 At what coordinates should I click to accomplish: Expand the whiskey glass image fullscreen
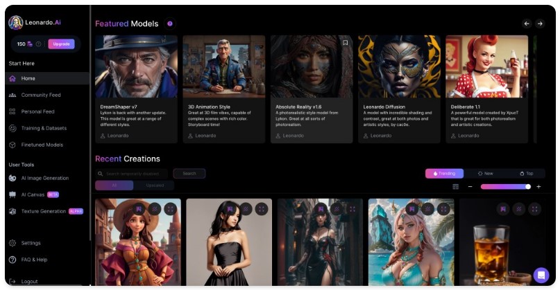pyautogui.click(x=534, y=209)
